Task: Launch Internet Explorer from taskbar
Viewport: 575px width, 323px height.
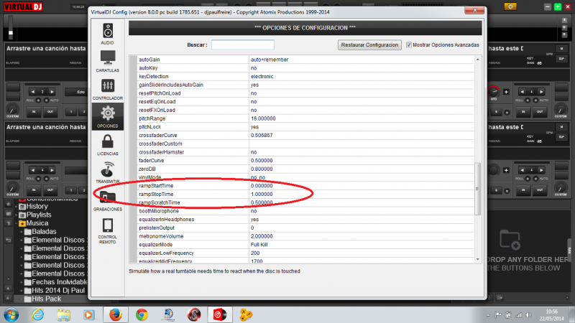Action: [x=37, y=314]
